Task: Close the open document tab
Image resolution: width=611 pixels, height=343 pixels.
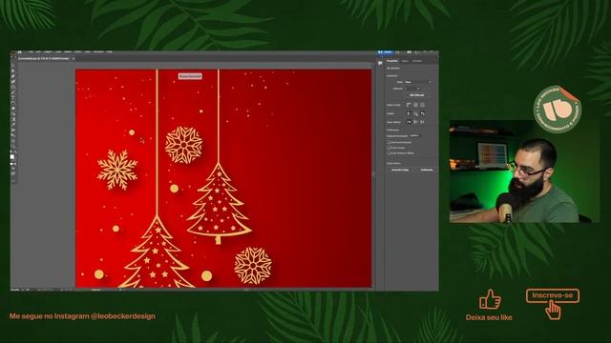Action: tap(74, 58)
